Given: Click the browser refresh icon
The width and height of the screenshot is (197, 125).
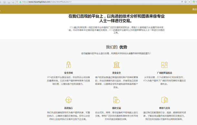Looking at the screenshot, I should pos(5,2).
